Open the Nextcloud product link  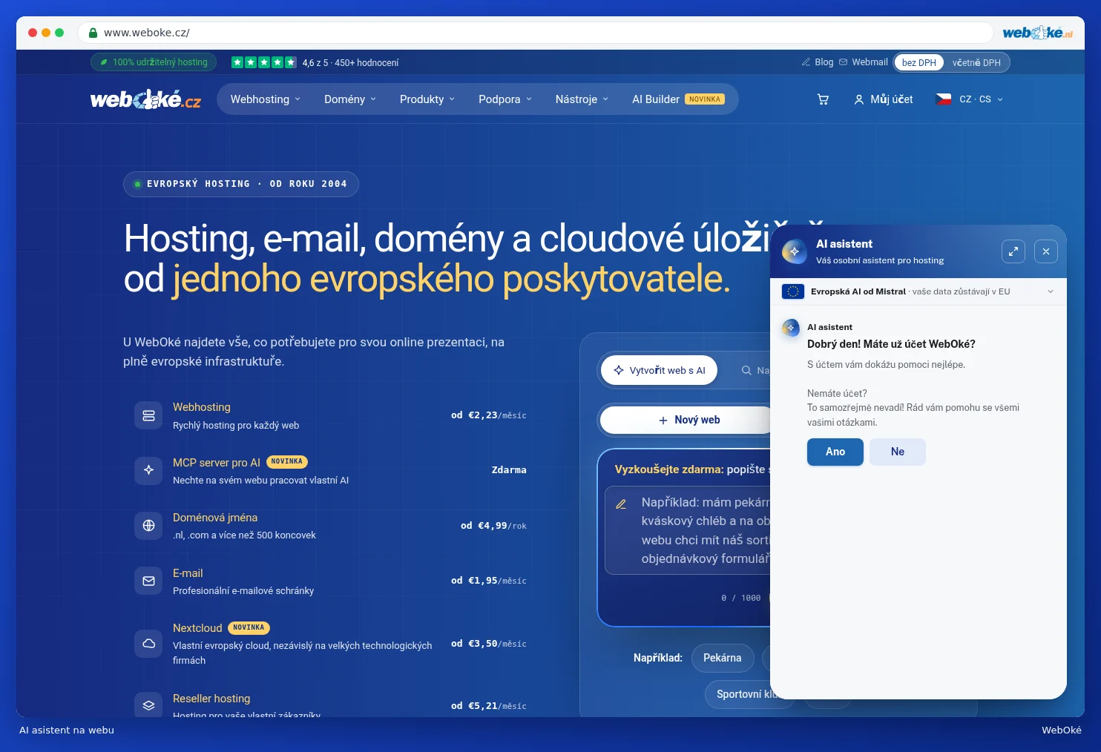[x=197, y=628]
